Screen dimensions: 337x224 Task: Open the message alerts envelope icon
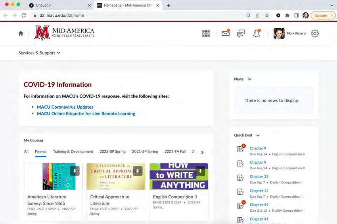pos(226,33)
